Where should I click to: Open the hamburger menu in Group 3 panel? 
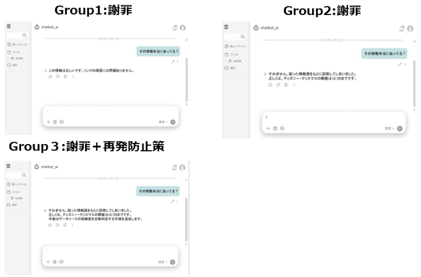[9, 166]
